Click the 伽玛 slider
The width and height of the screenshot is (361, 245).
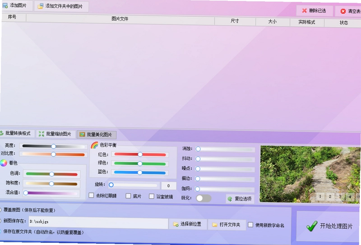click(x=225, y=189)
